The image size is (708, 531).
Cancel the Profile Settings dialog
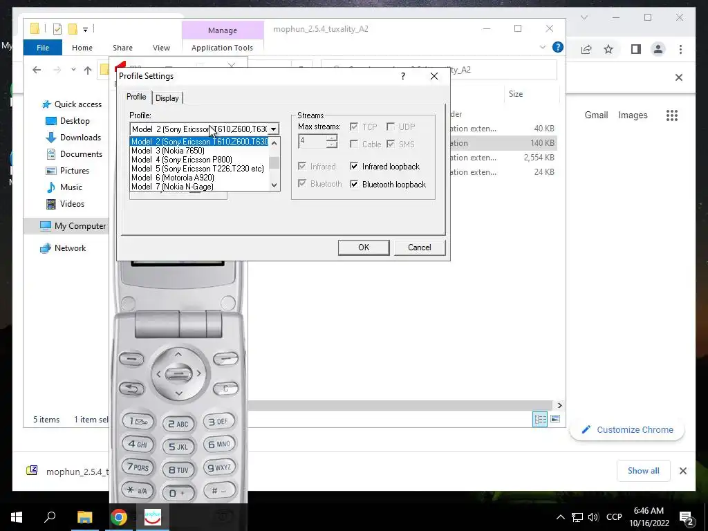tap(420, 248)
